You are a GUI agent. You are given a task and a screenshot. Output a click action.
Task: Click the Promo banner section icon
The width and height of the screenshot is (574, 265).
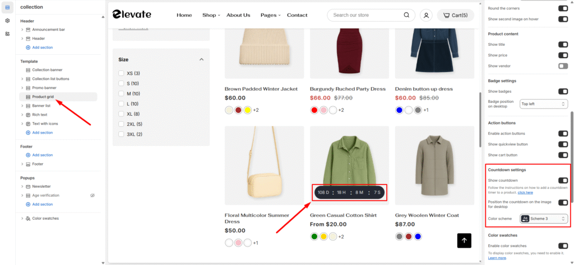click(28, 88)
